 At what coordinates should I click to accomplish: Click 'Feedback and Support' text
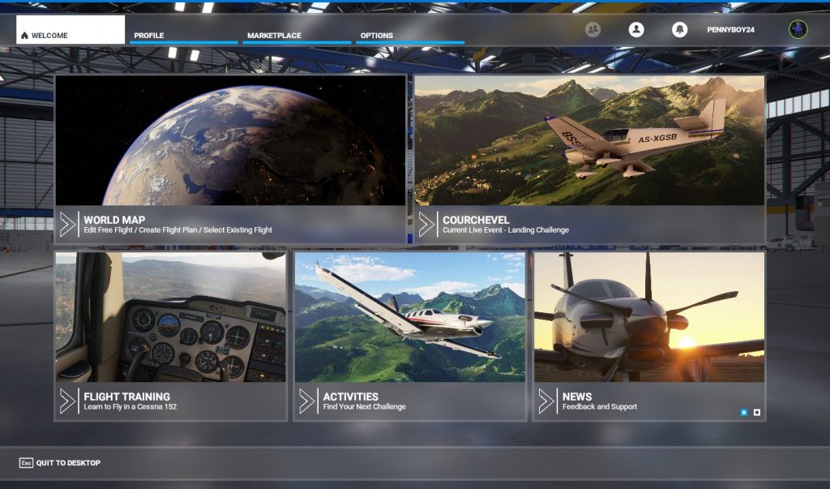[x=599, y=407]
